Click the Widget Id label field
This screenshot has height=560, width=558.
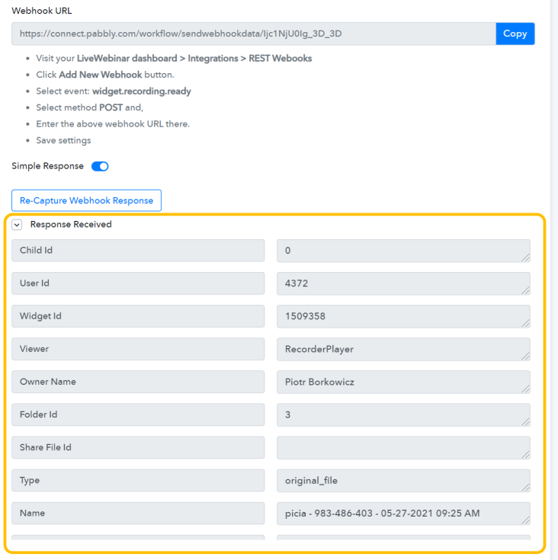click(x=138, y=316)
